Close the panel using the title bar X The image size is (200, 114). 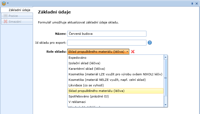pyautogui.click(x=197, y=3)
